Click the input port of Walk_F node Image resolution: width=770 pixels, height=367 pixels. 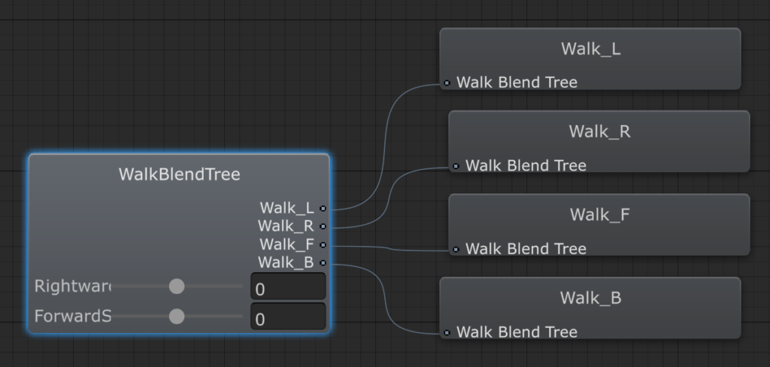[456, 249]
